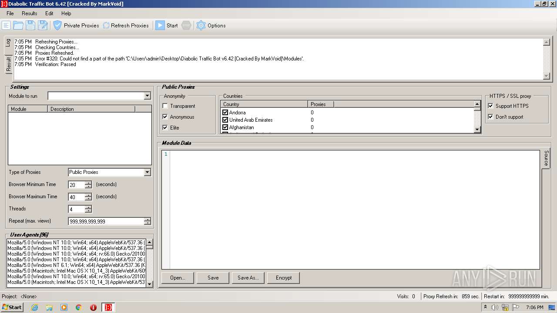The height and width of the screenshot is (313, 557).
Task: Increase Browser Minimum Time value
Action: pos(88,183)
